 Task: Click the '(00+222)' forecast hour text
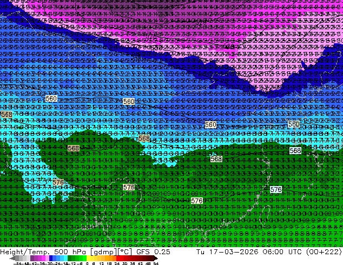click(324, 252)
